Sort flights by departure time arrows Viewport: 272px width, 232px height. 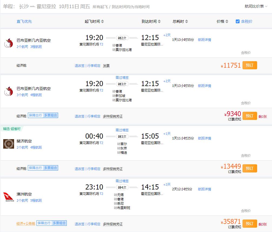102,21
